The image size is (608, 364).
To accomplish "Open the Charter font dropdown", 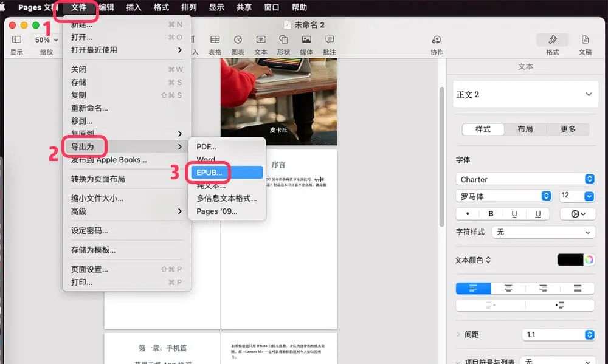I will pyautogui.click(x=525, y=179).
